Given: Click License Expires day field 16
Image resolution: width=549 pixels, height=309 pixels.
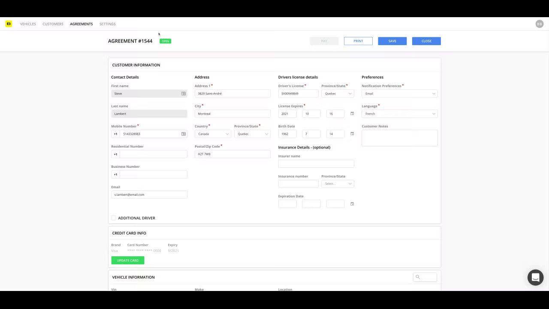Looking at the screenshot, I should (335, 114).
